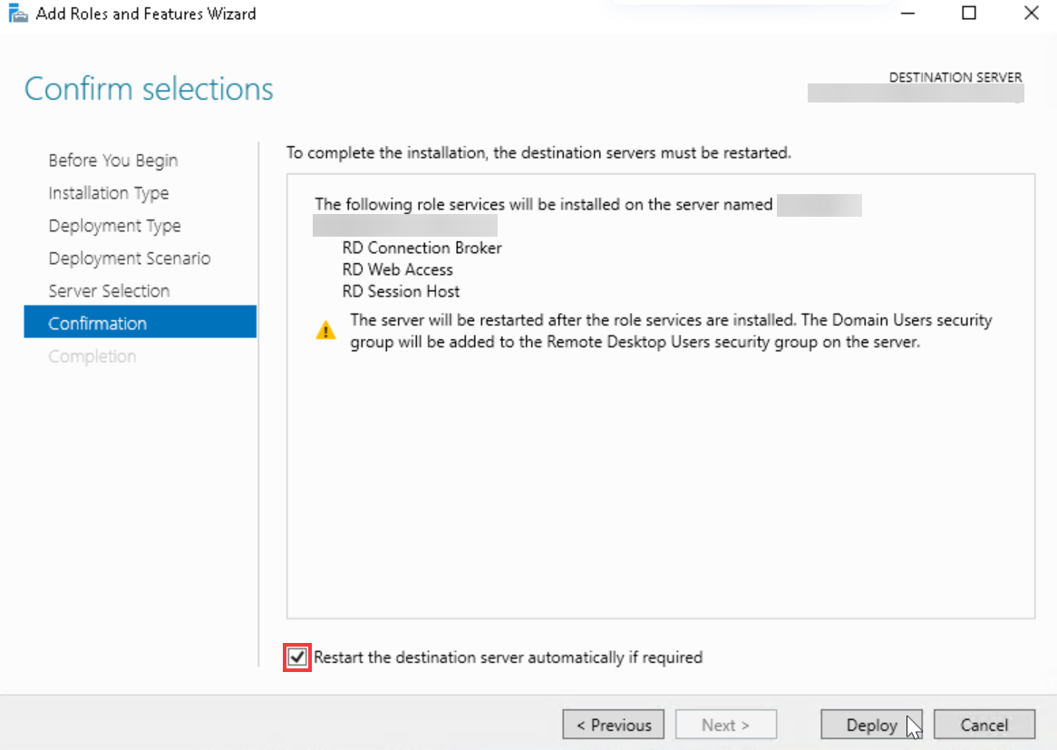Screen dimensions: 1057x750
Task: Select the Deployment Scenario step
Action: pyautogui.click(x=130, y=258)
